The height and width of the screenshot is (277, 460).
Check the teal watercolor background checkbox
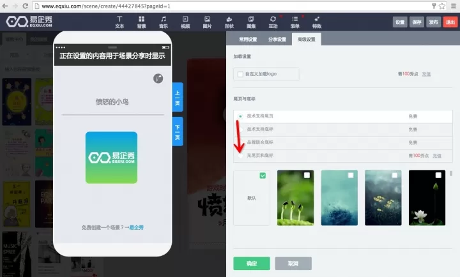(351, 176)
